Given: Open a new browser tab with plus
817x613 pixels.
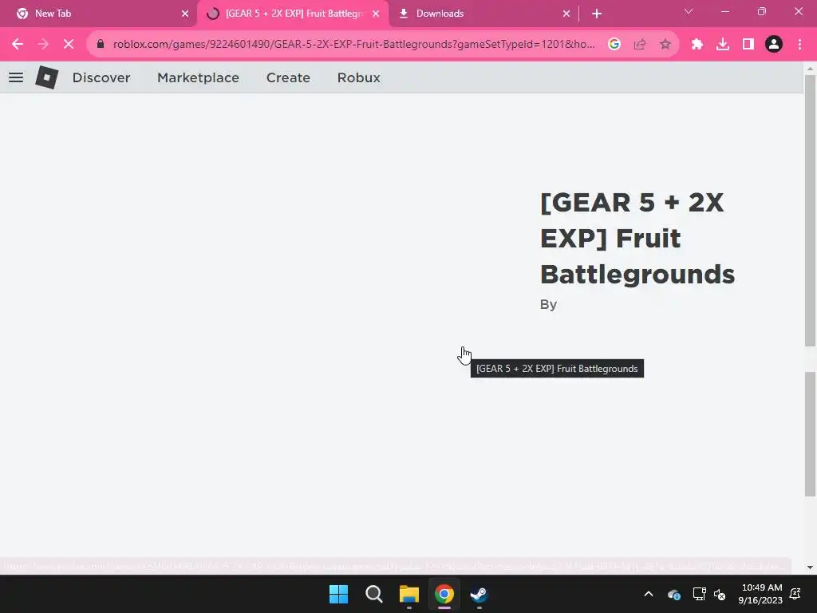Looking at the screenshot, I should coord(597,14).
